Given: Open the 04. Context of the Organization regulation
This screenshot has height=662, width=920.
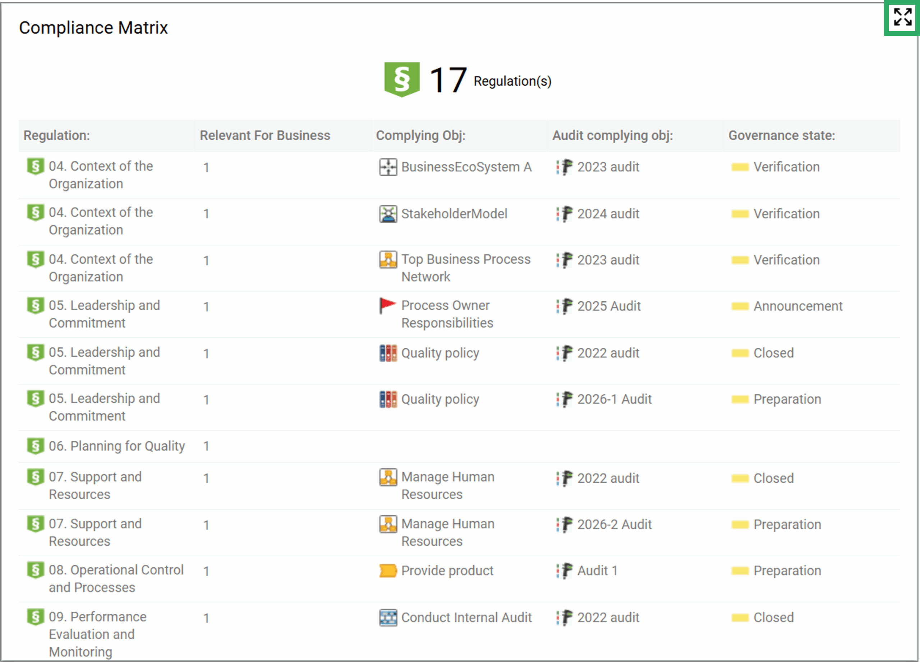Looking at the screenshot, I should click(101, 175).
